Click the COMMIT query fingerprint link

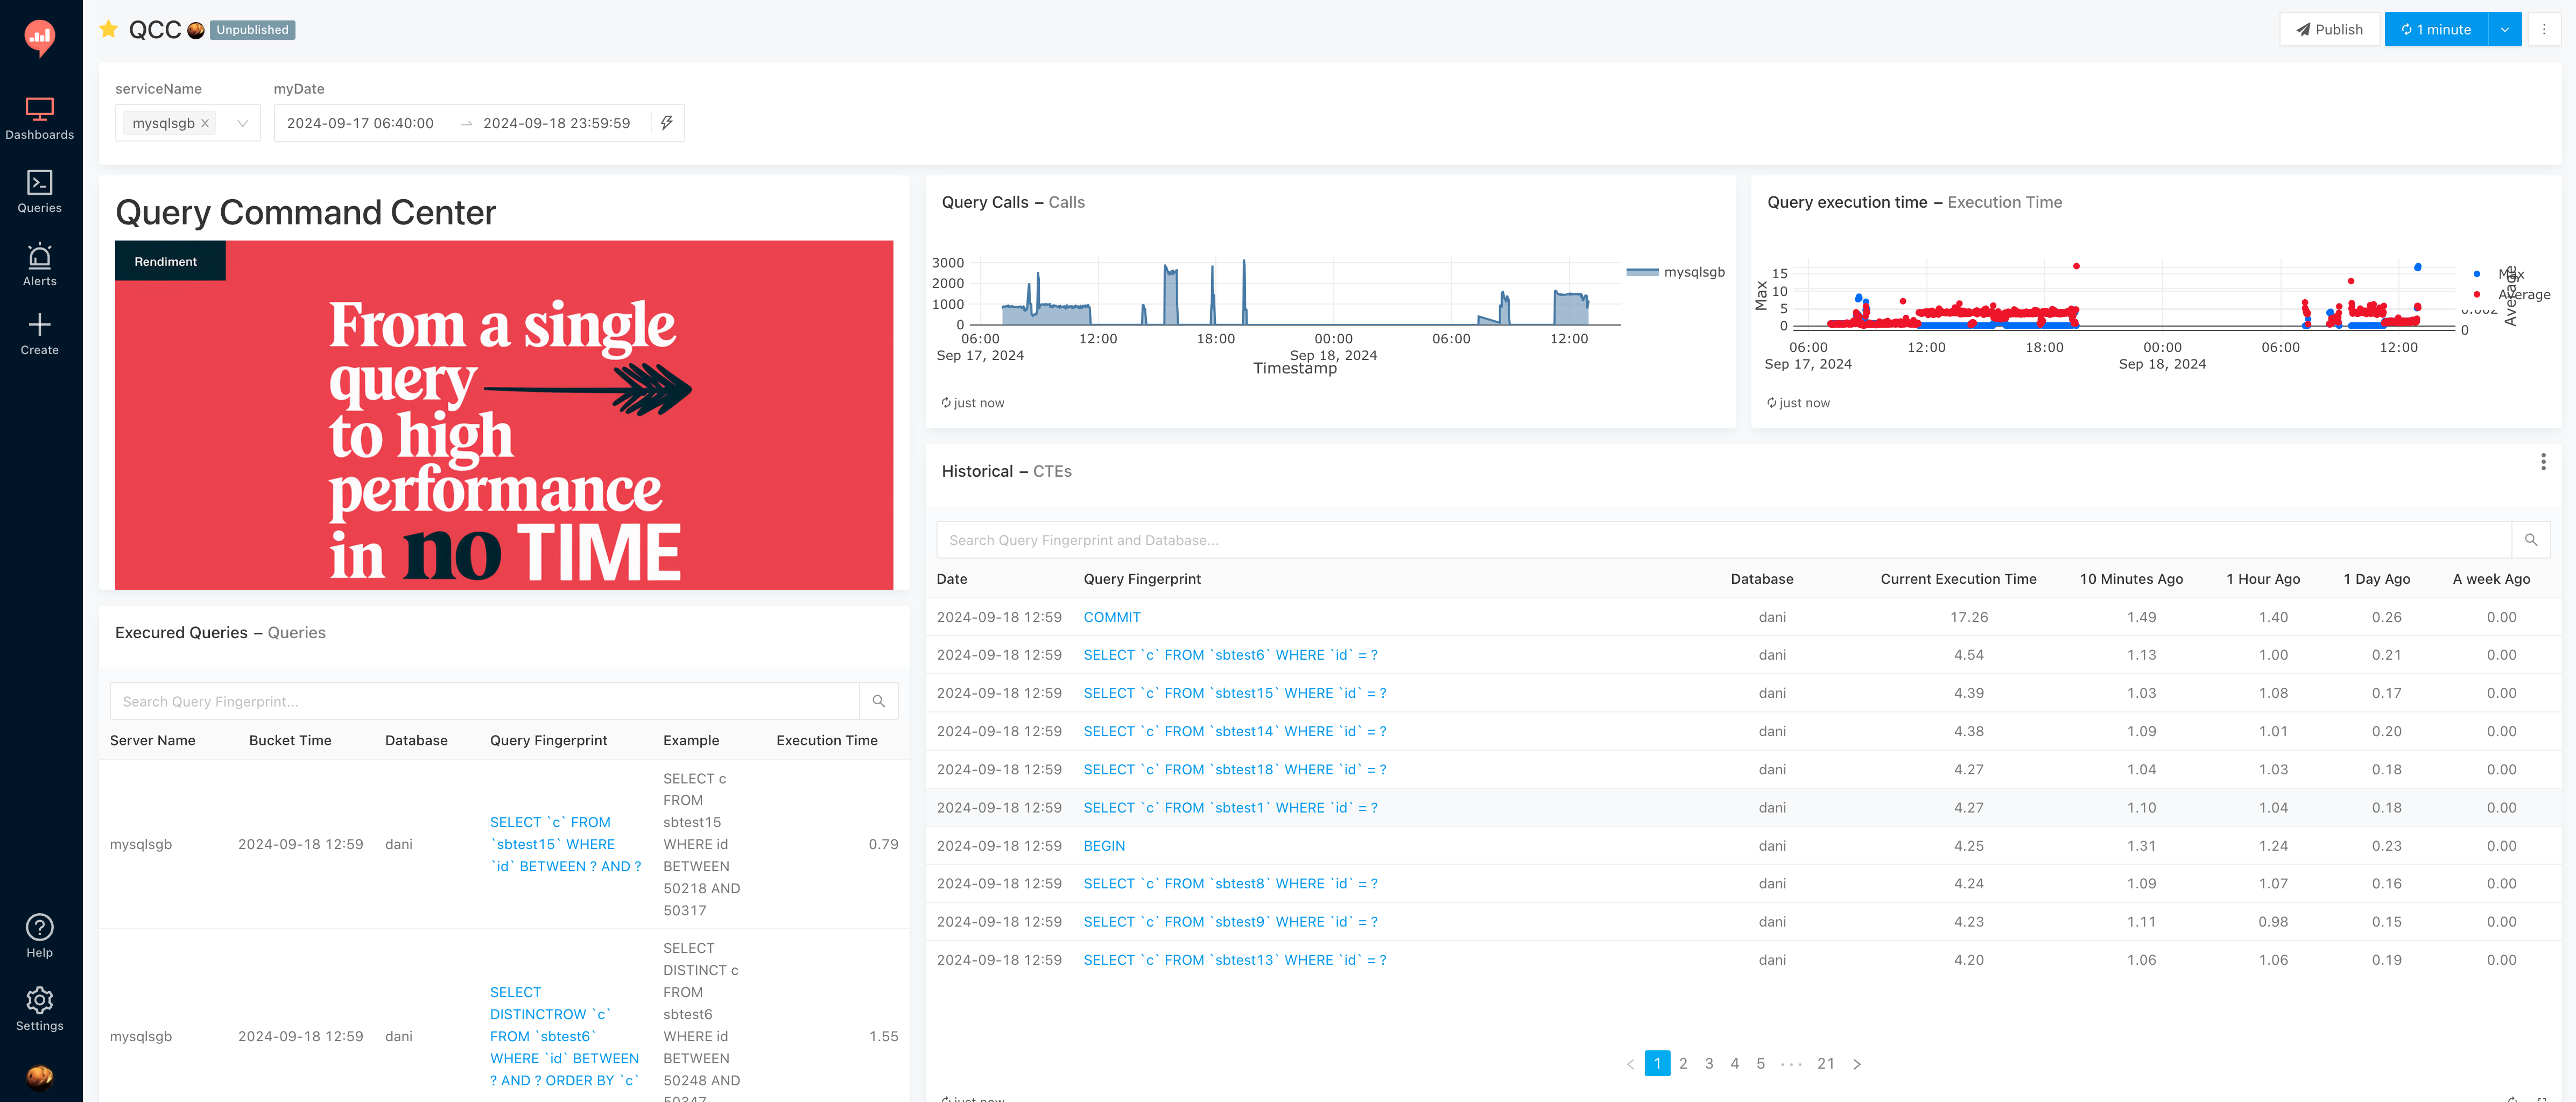click(1110, 616)
